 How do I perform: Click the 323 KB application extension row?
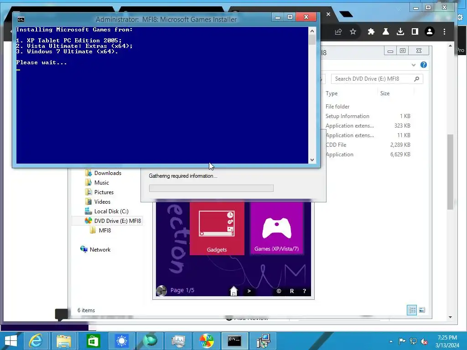pyautogui.click(x=368, y=126)
